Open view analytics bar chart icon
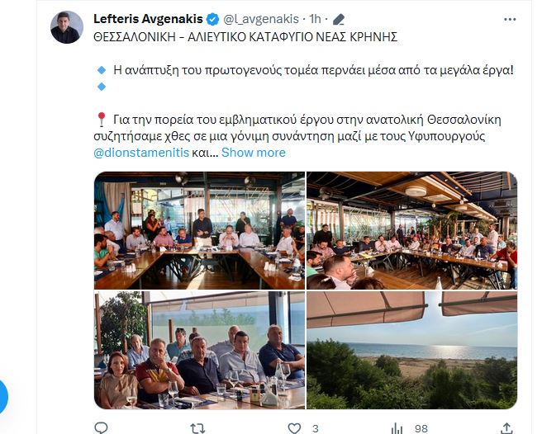This screenshot has width=542, height=434. click(x=397, y=428)
